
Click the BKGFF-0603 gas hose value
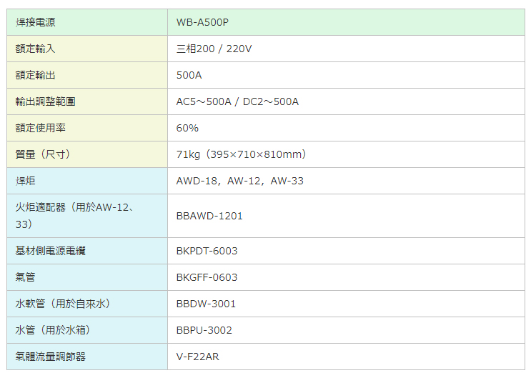pyautogui.click(x=207, y=277)
